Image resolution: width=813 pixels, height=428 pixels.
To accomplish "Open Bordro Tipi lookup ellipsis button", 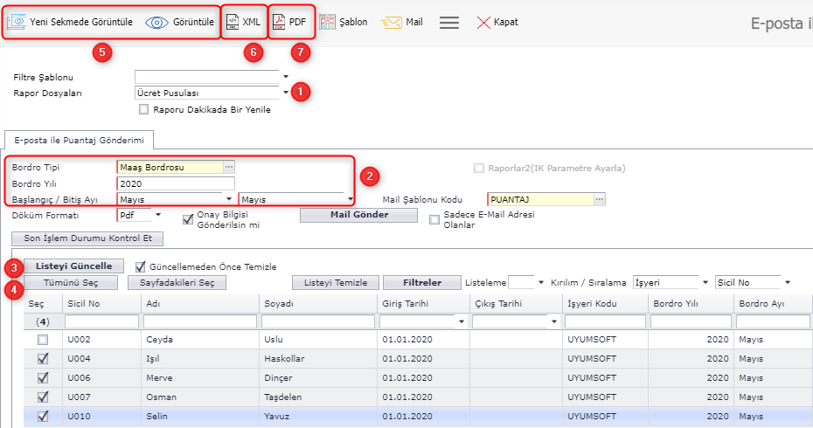I will [229, 166].
